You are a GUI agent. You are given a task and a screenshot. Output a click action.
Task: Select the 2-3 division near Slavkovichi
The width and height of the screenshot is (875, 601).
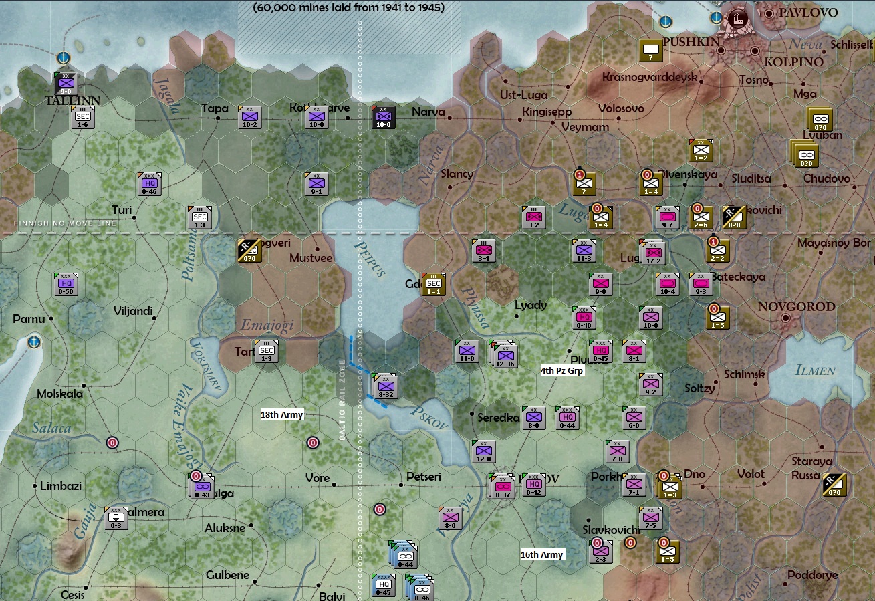(600, 552)
